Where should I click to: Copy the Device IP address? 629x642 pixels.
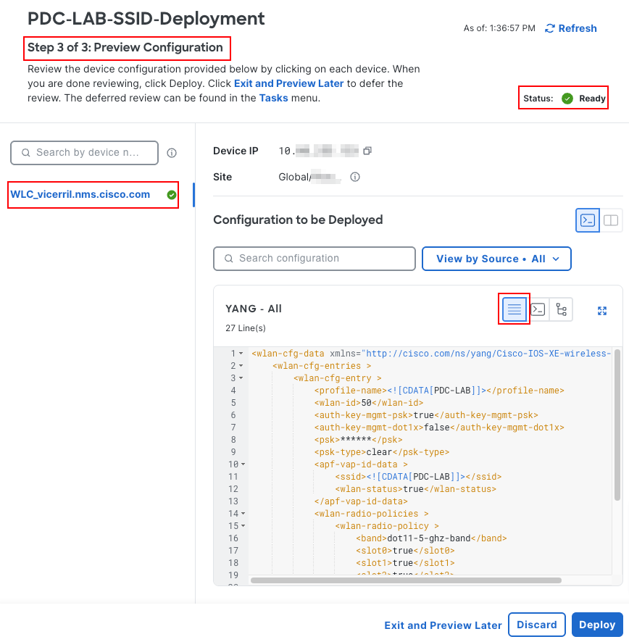click(367, 151)
